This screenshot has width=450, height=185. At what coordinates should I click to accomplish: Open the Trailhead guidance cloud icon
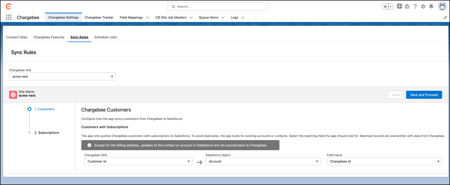click(x=407, y=7)
